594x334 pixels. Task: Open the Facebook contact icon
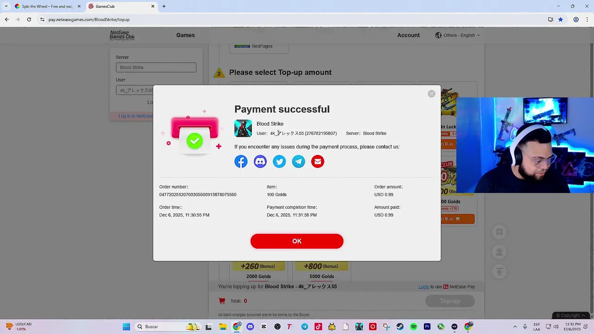(x=241, y=161)
